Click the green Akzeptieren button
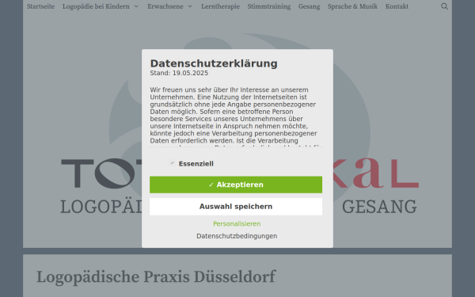 236,185
